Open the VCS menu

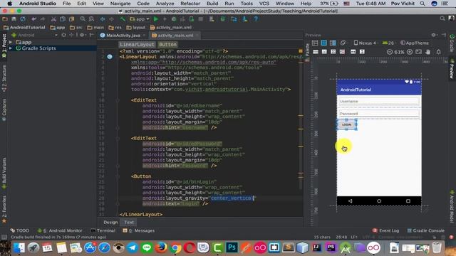(264, 4)
